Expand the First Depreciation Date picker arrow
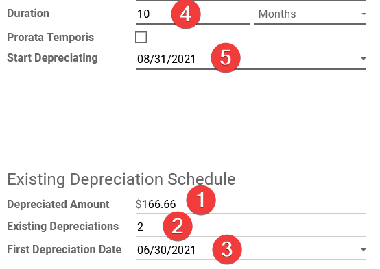This screenshot has height=269, width=380. (x=364, y=250)
